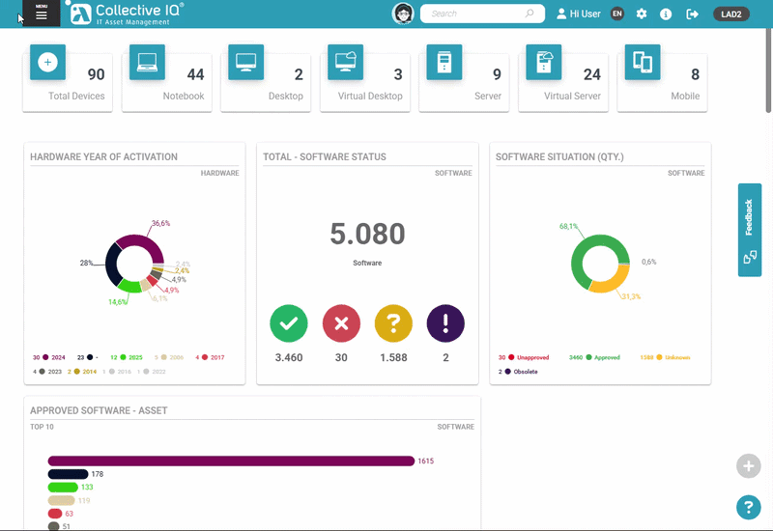Click the purple obsolete exclamation icon
Viewport: 773px width, 531px height.
pyautogui.click(x=445, y=324)
